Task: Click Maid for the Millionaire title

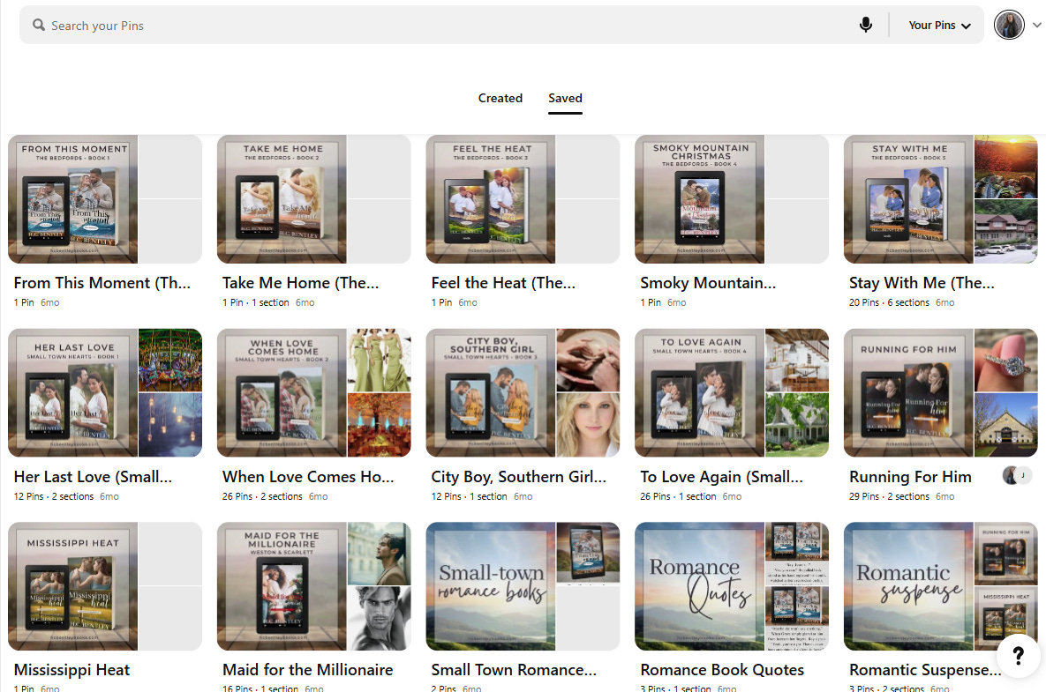Action: click(x=307, y=670)
